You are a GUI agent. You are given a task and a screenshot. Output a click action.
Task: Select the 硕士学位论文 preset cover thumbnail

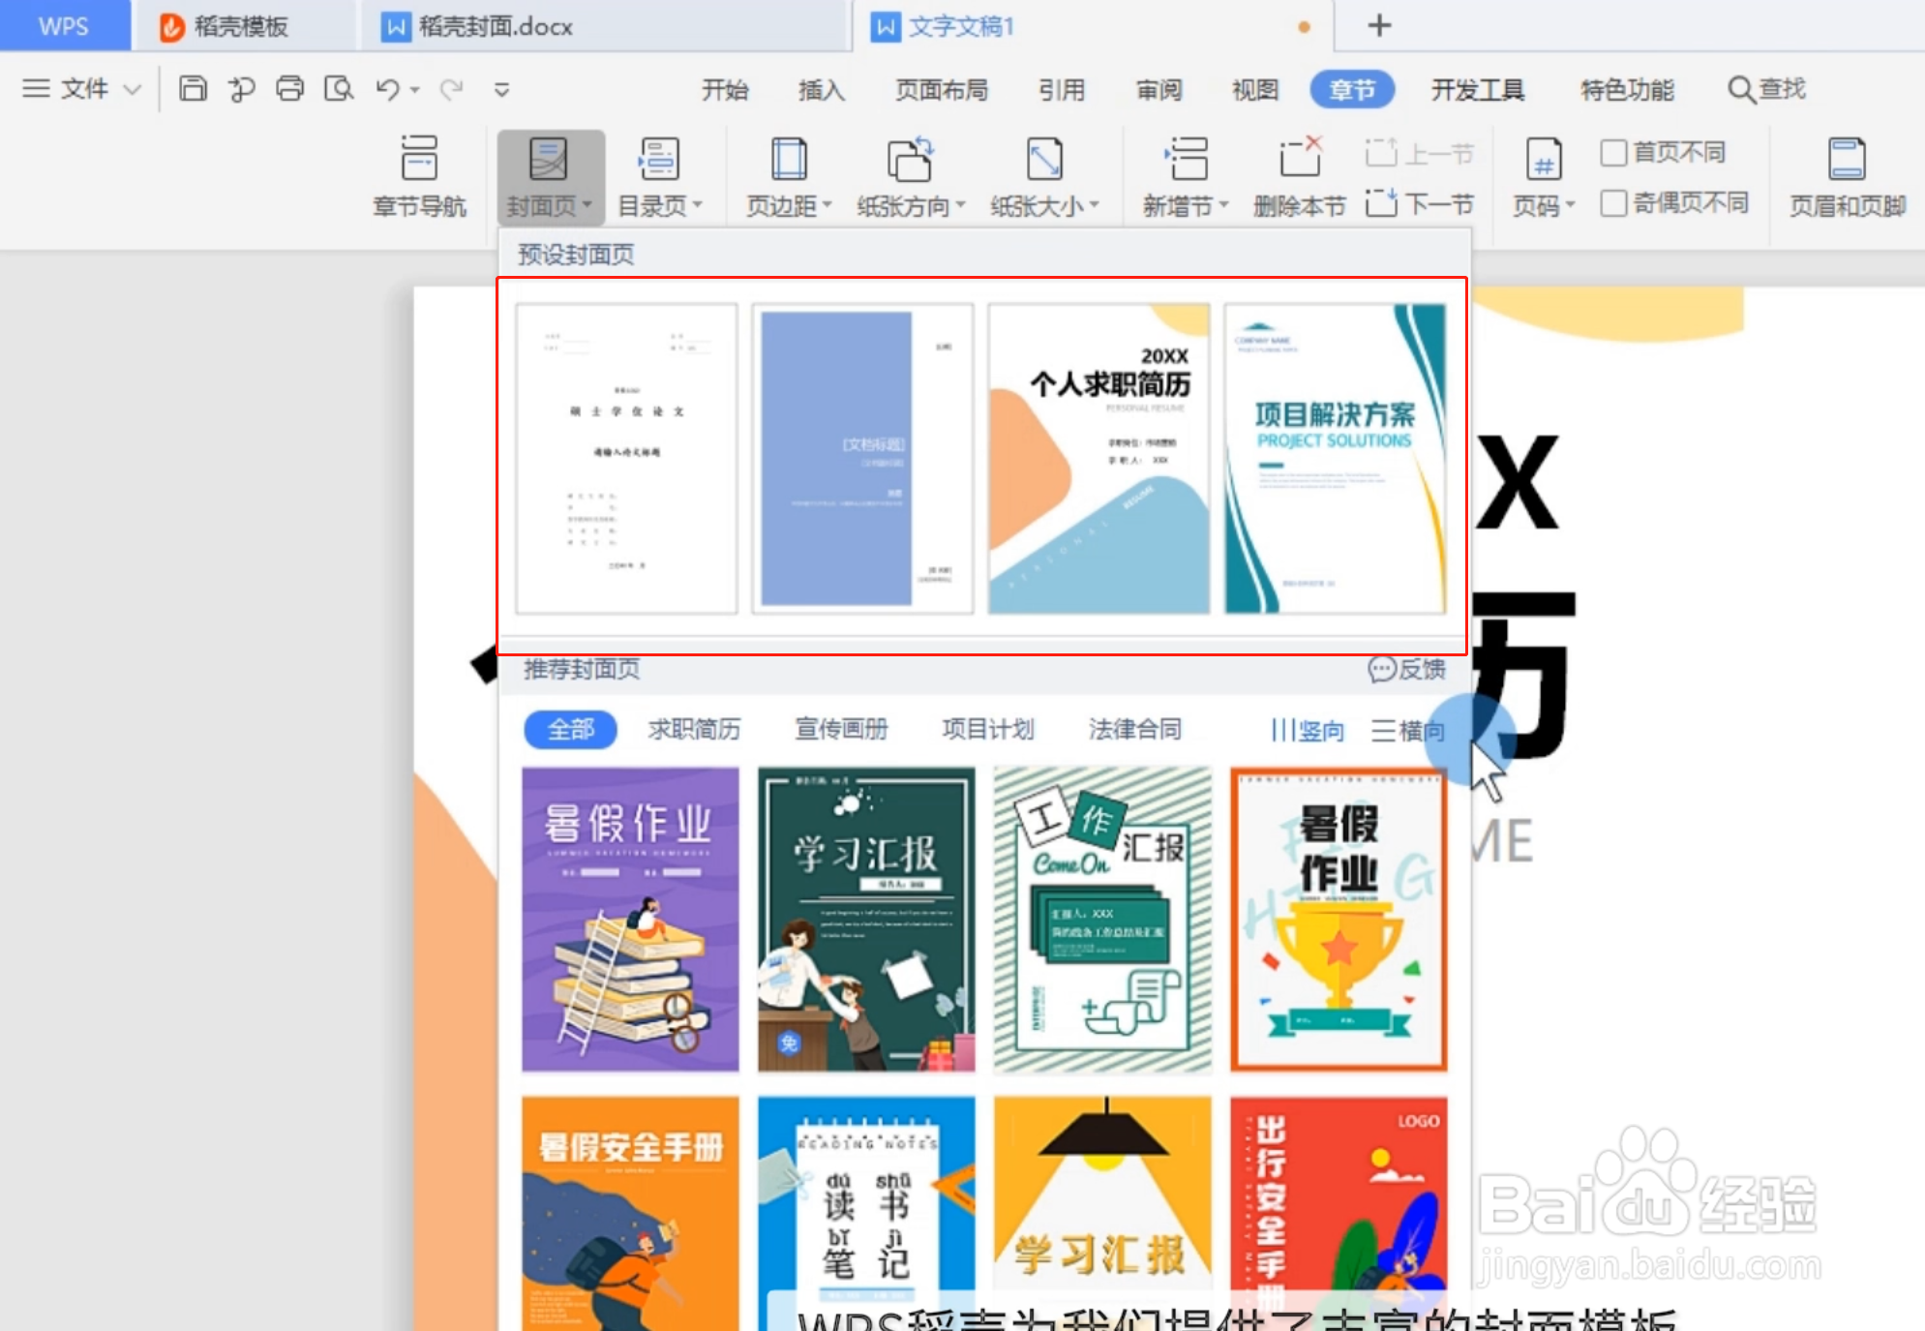(x=626, y=459)
